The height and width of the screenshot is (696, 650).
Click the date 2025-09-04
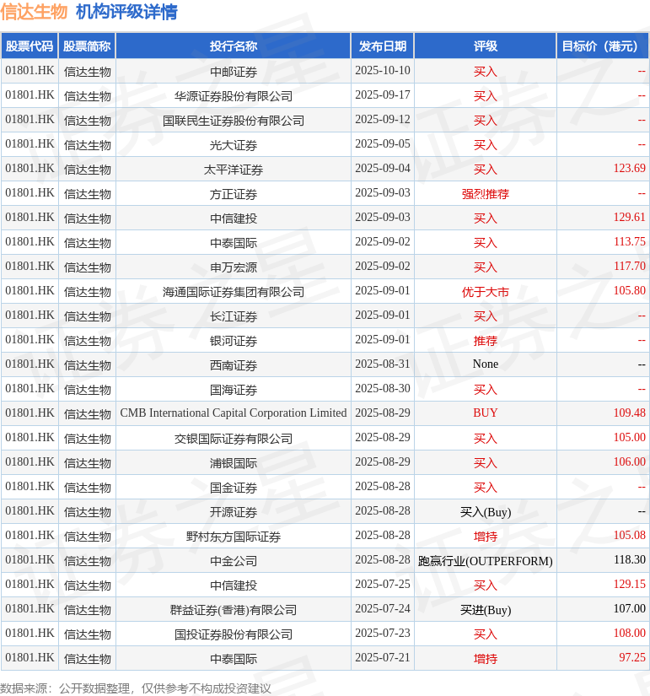[x=383, y=168]
